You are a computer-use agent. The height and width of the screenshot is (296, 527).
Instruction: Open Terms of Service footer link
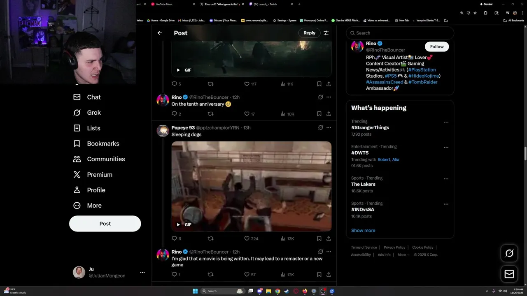[x=364, y=247]
